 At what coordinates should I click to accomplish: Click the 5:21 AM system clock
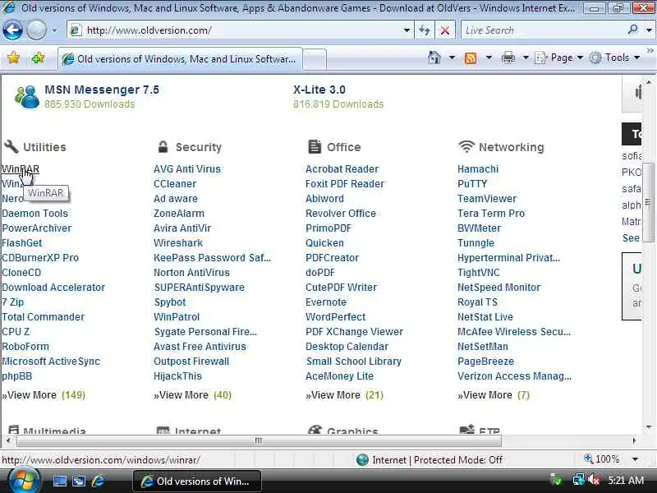pyautogui.click(x=626, y=480)
